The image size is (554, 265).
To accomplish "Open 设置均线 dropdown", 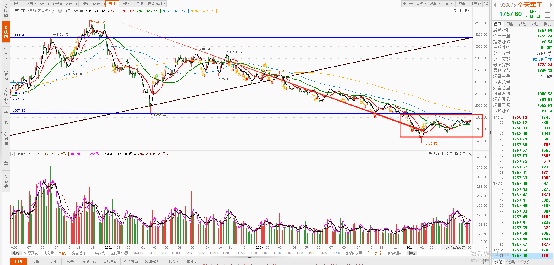I will pos(461,11).
